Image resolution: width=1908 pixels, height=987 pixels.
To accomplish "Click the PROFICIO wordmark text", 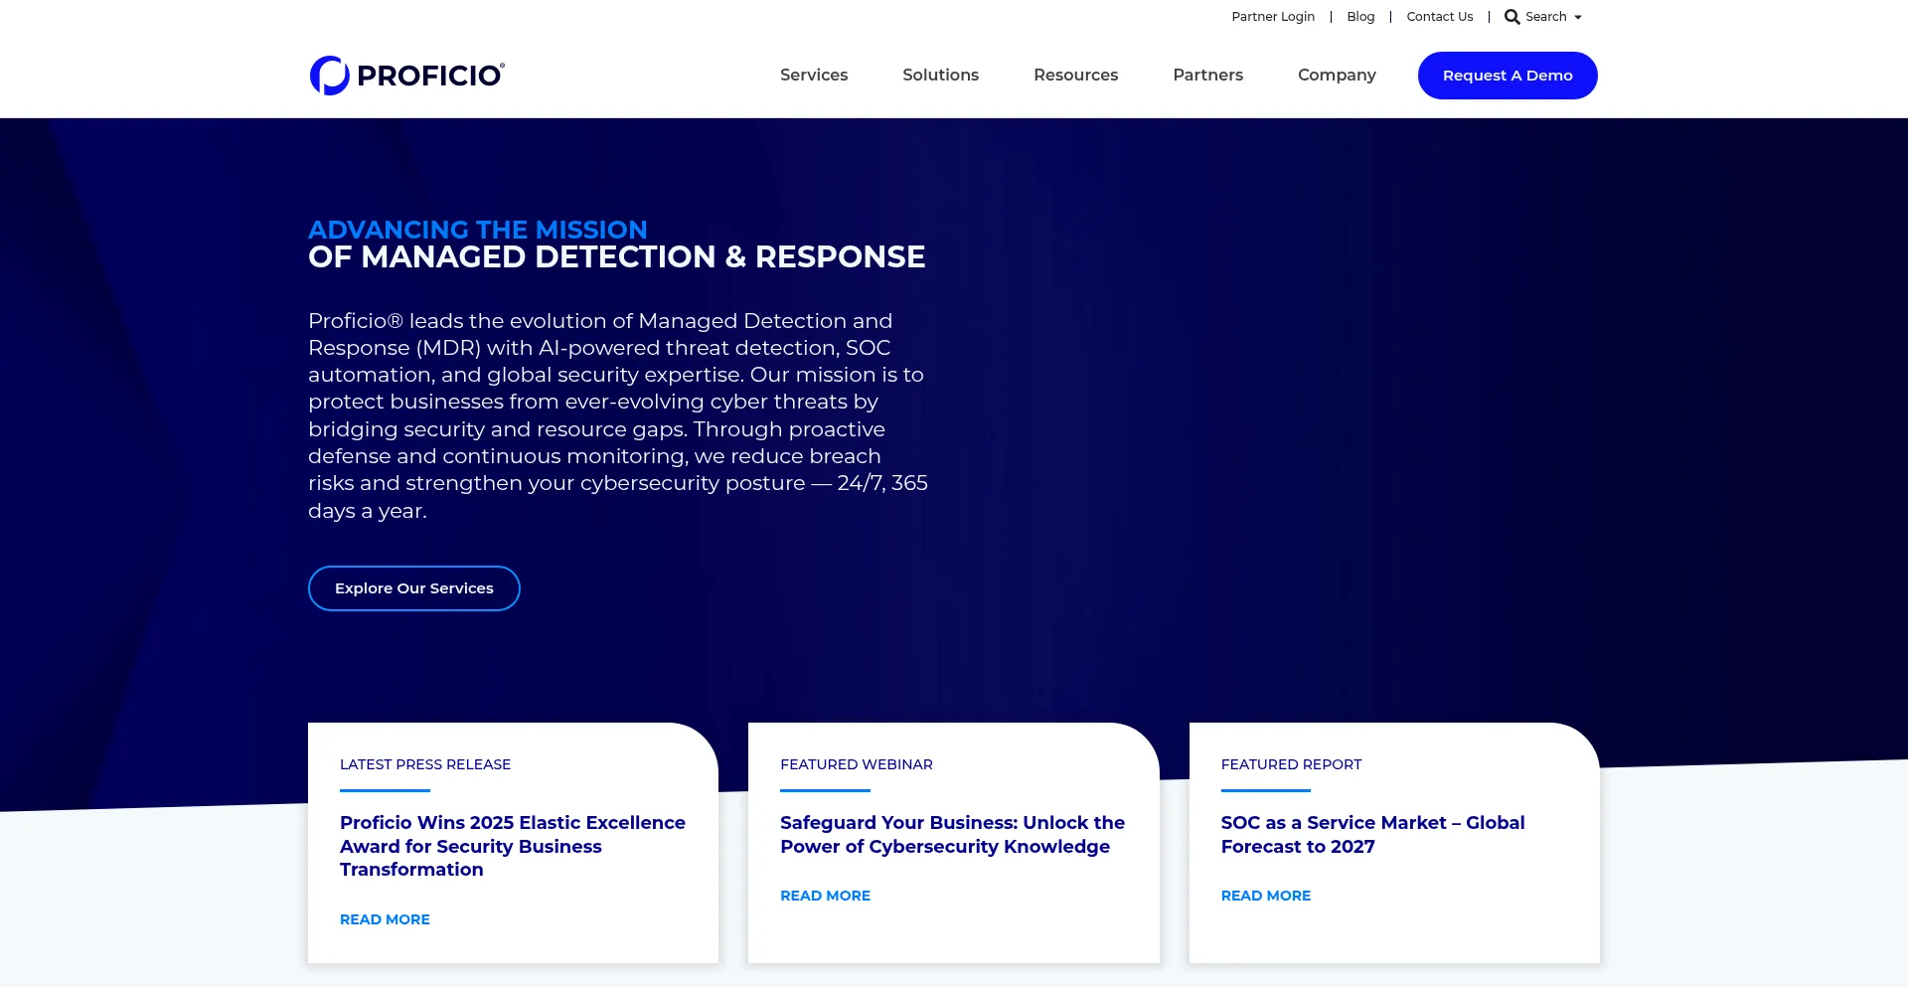I will [x=429, y=77].
